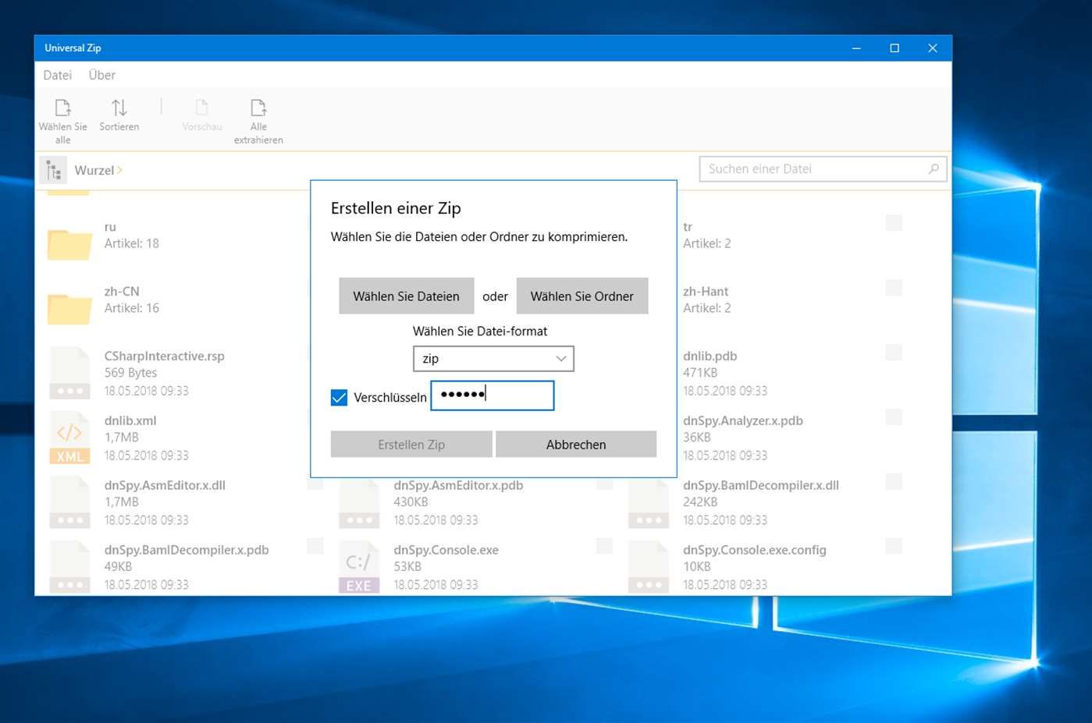Image resolution: width=1092 pixels, height=723 pixels.
Task: Select the tr folder name
Action: (688, 227)
